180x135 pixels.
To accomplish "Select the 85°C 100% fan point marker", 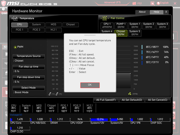I will coord(142,47).
